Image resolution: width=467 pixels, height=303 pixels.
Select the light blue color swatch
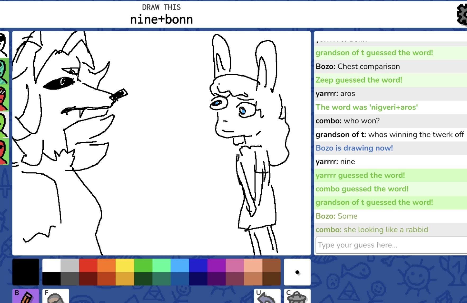(180, 265)
